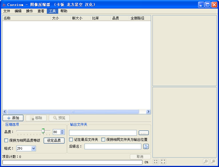Increase the quality value with the up arrow
The image size is (219, 167).
click(x=62, y=131)
